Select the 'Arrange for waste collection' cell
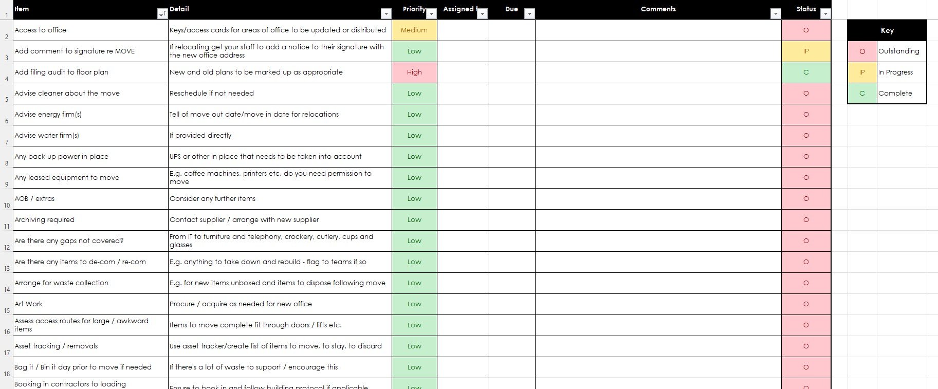This screenshot has height=389, width=938. 90,283
